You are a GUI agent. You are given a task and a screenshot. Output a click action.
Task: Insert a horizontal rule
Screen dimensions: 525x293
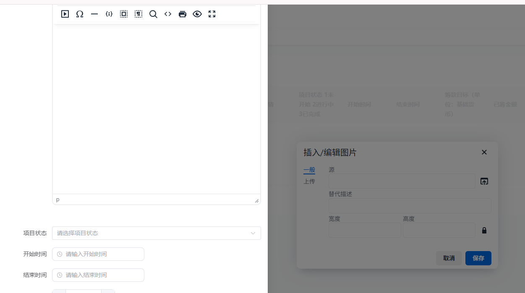click(x=94, y=14)
